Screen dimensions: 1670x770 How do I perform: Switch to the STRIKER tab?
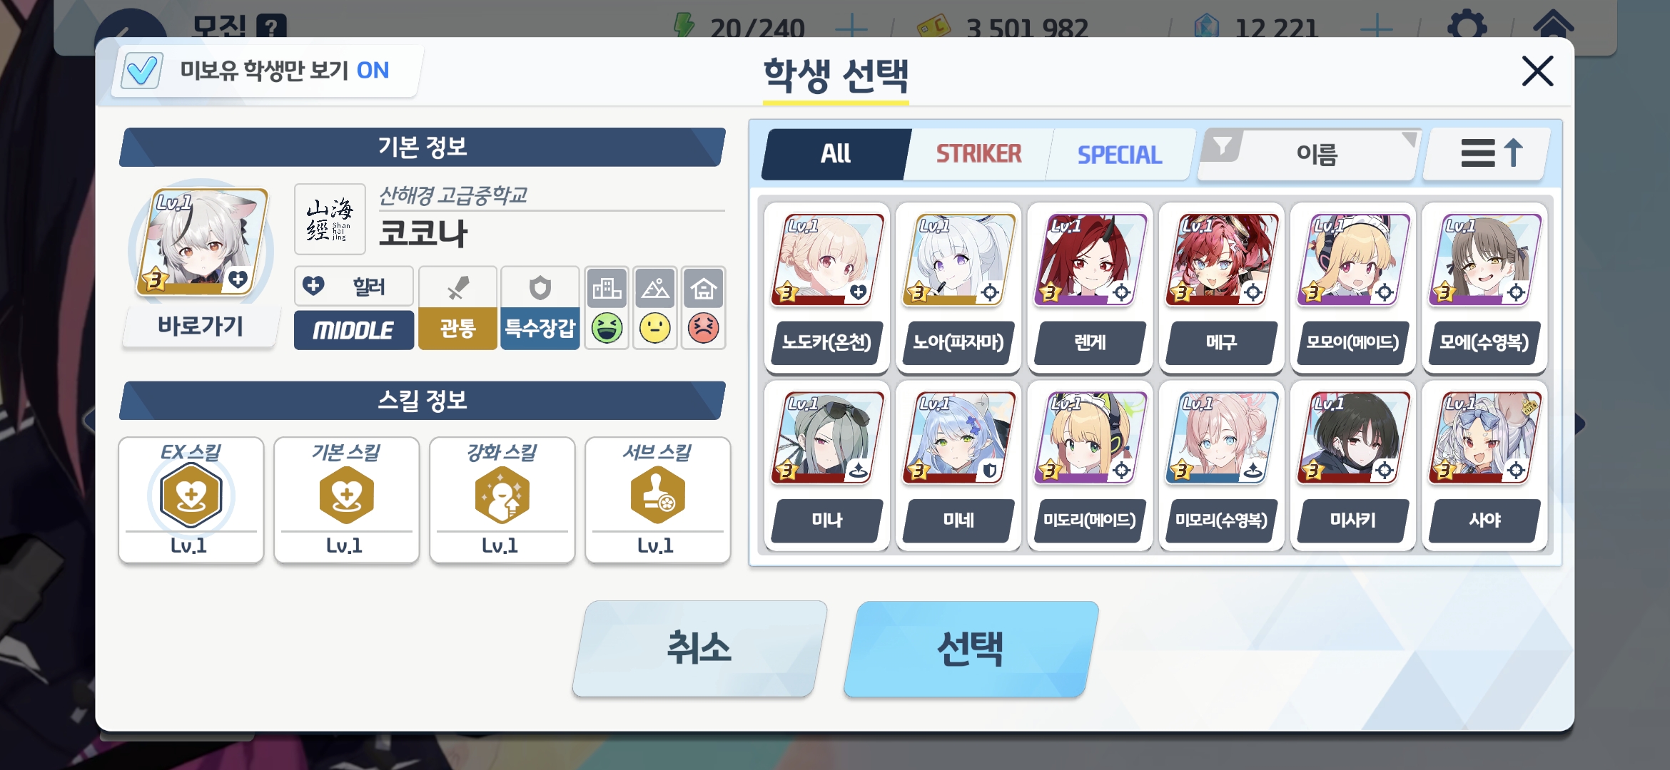(x=978, y=154)
